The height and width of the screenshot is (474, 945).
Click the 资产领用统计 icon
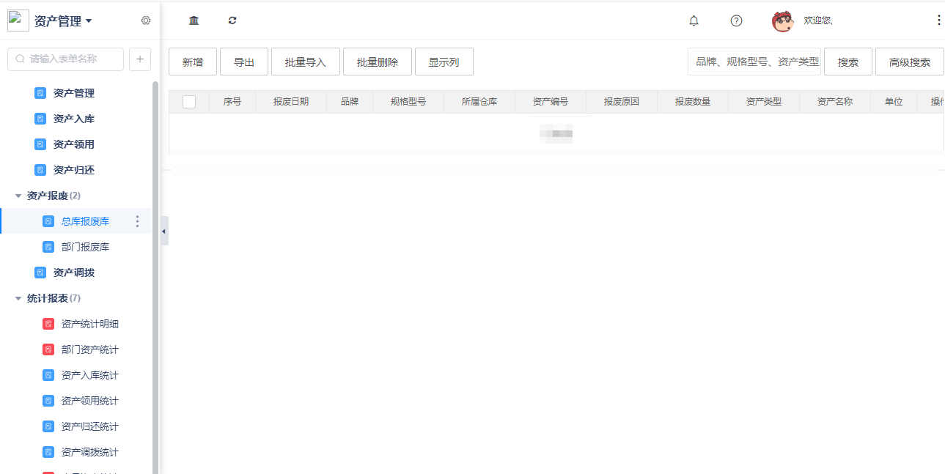coord(48,401)
